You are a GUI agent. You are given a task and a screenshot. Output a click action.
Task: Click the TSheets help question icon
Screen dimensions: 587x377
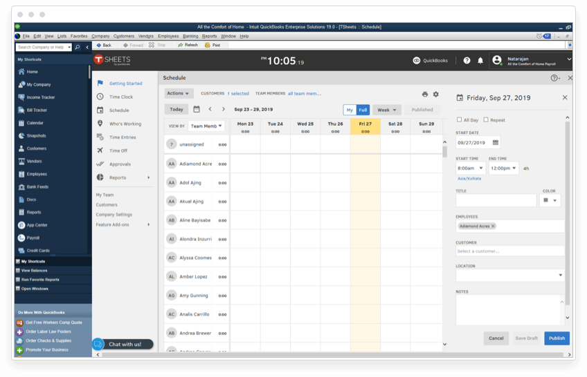[x=467, y=61]
